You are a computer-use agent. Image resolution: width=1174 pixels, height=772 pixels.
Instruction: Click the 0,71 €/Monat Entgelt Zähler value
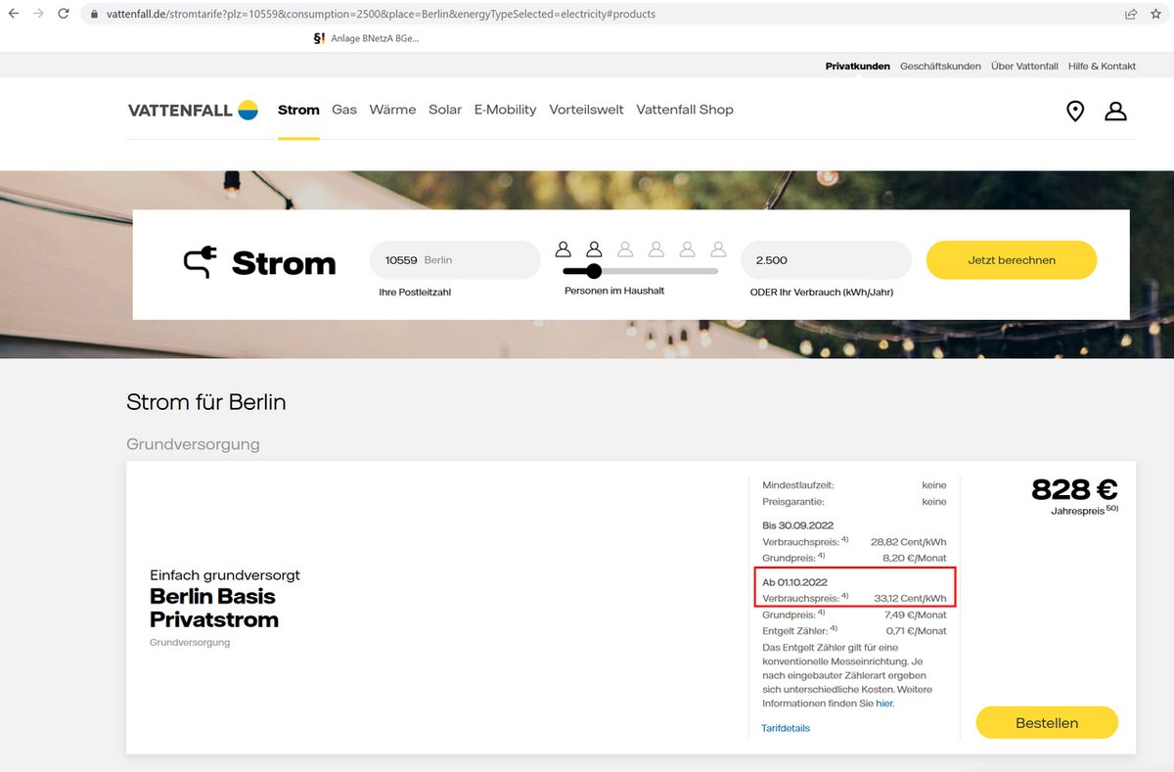[x=915, y=631]
